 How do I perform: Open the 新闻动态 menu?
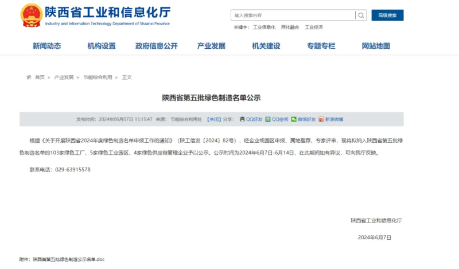[x=46, y=46]
